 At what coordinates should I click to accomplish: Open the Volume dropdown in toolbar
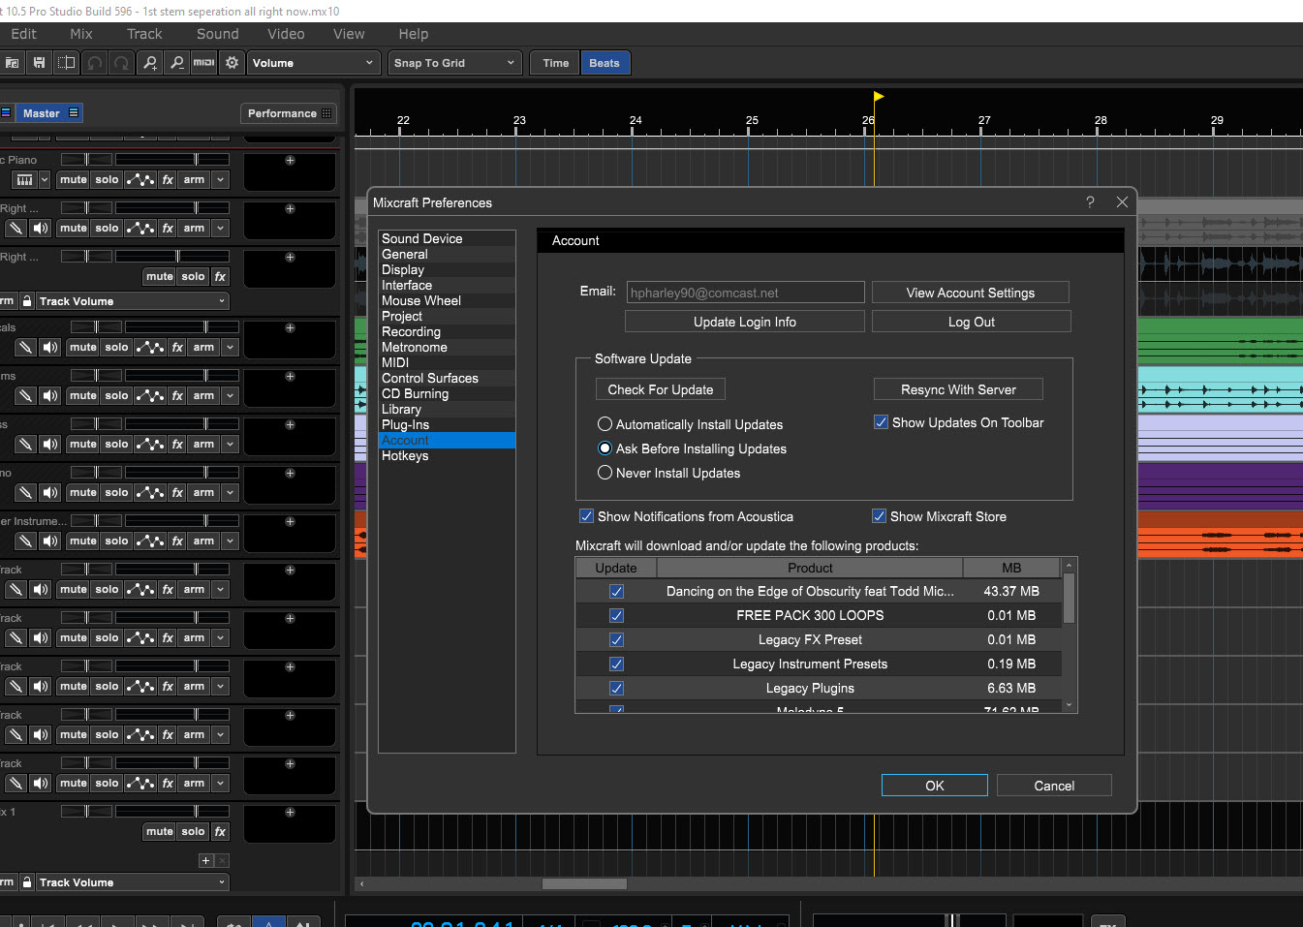(x=313, y=63)
